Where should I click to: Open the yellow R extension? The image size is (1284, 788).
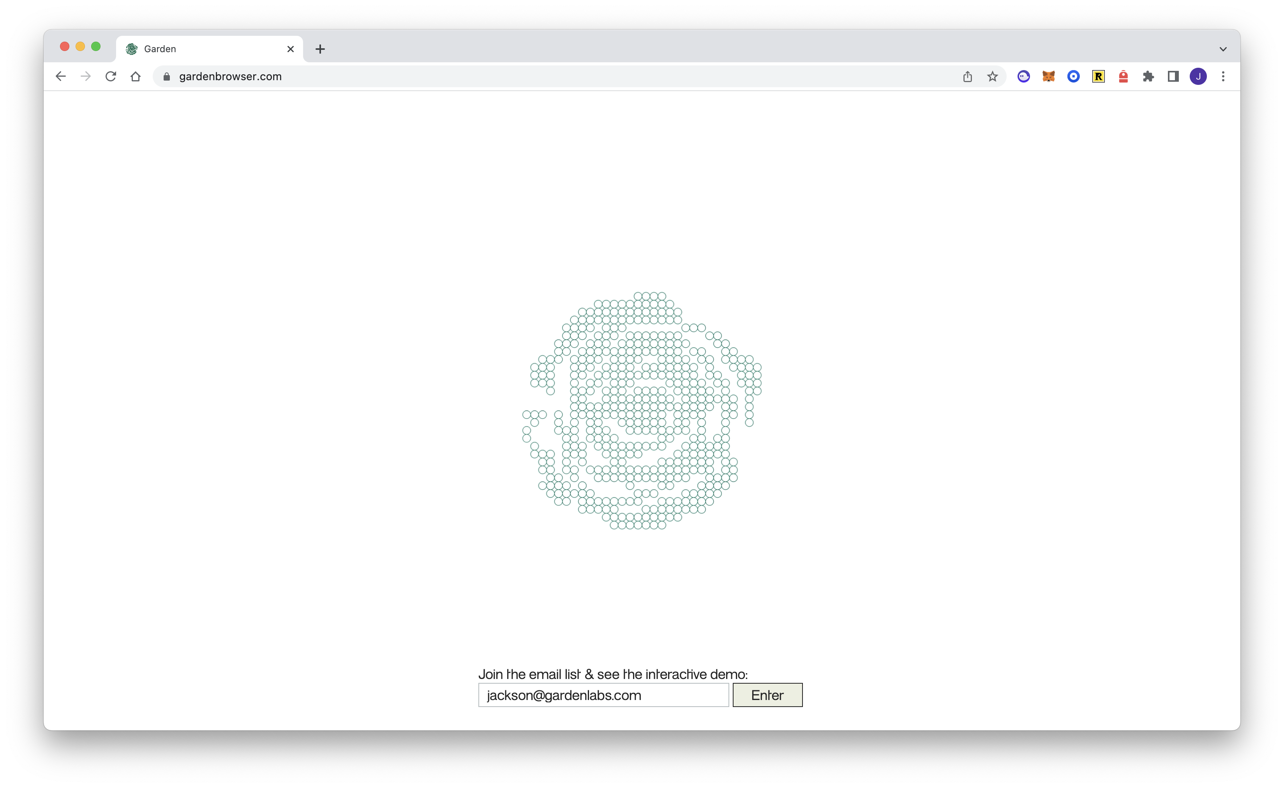[x=1099, y=77]
